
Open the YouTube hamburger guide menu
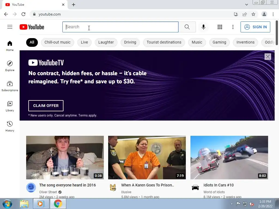coord(10,27)
